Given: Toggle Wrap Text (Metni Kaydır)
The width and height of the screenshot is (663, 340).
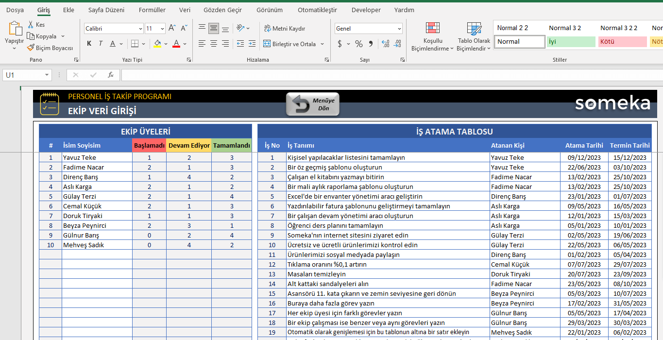Looking at the screenshot, I should 284,29.
